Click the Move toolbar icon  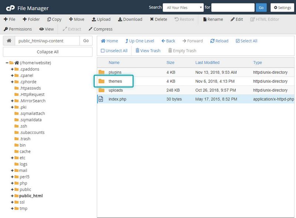(x=71, y=19)
